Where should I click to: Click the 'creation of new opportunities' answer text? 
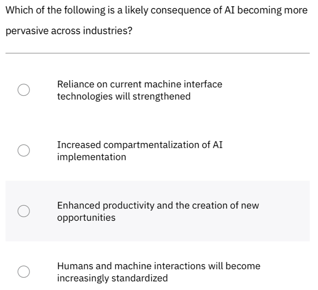point(158,211)
